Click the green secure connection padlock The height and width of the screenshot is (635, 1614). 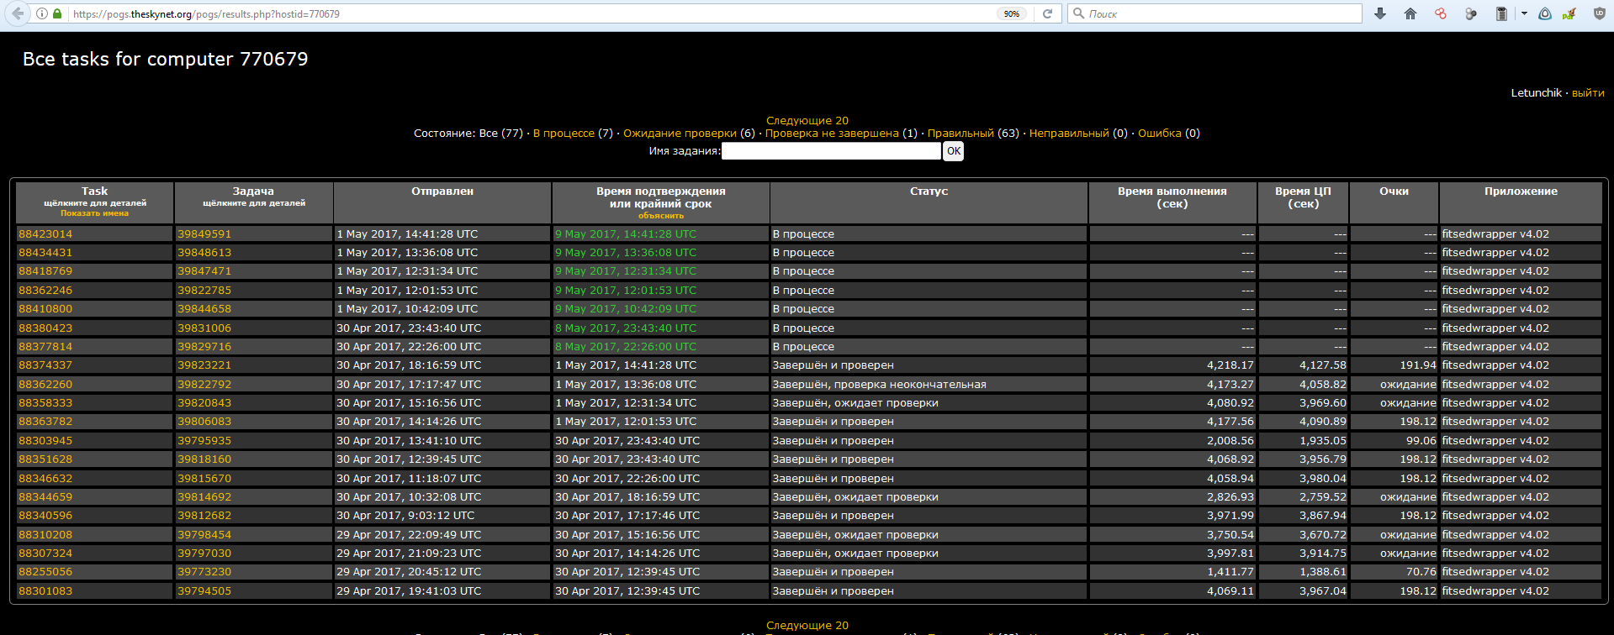coord(57,13)
